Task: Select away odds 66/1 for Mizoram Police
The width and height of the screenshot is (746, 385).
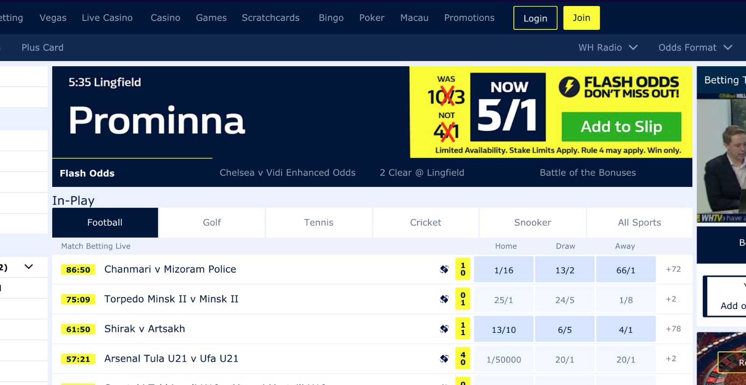Action: click(x=626, y=269)
